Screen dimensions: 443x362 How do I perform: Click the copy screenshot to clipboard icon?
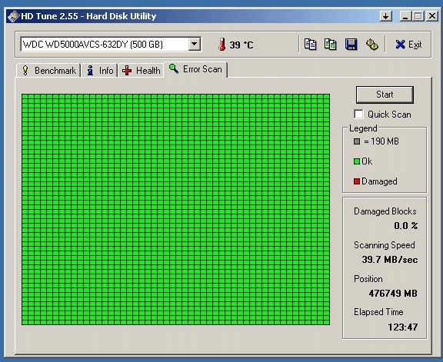click(330, 45)
